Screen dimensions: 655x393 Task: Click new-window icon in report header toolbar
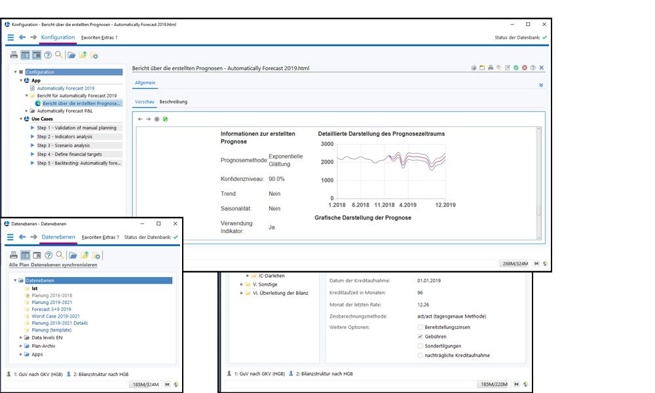tap(482, 67)
